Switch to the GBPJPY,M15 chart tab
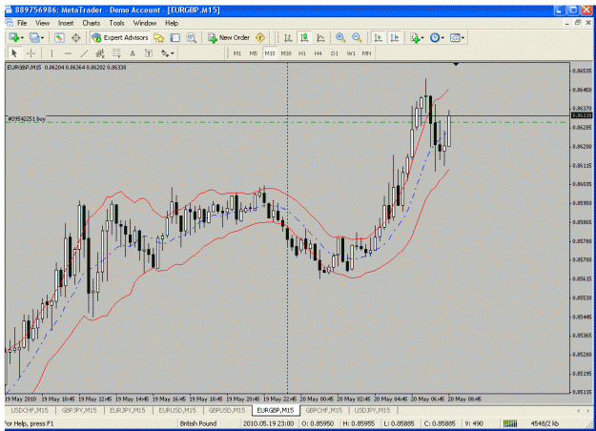Screen dimensions: 596x431 tap(79, 410)
